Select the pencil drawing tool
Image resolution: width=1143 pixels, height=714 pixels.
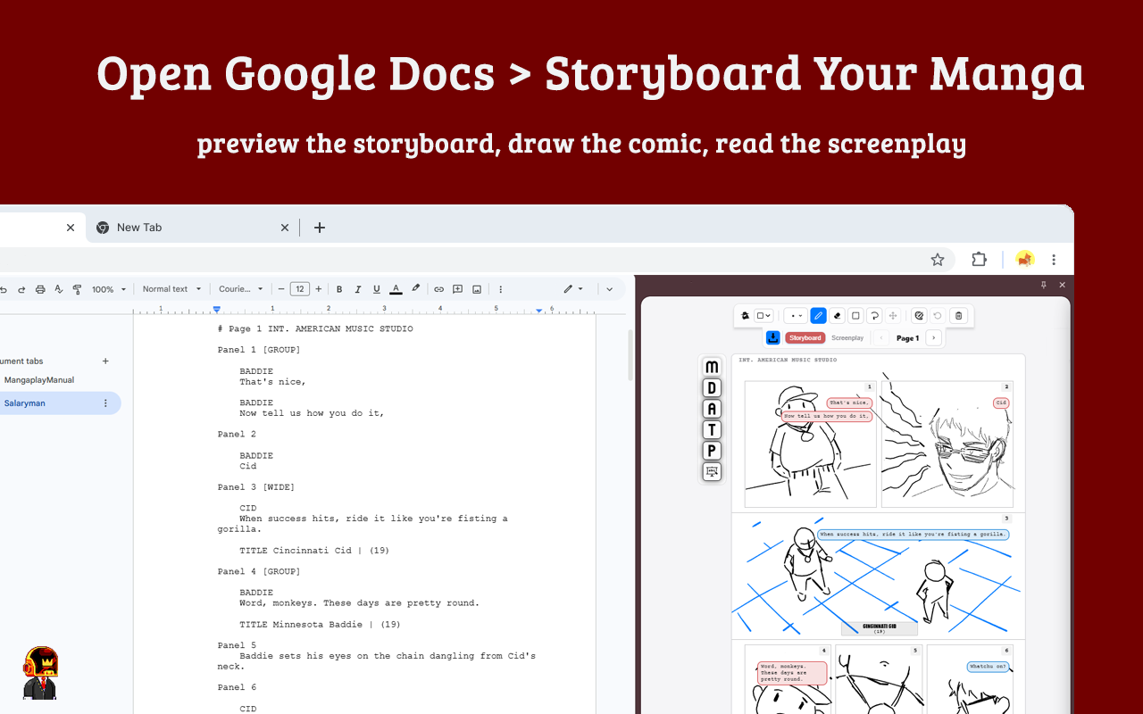pyautogui.click(x=818, y=316)
